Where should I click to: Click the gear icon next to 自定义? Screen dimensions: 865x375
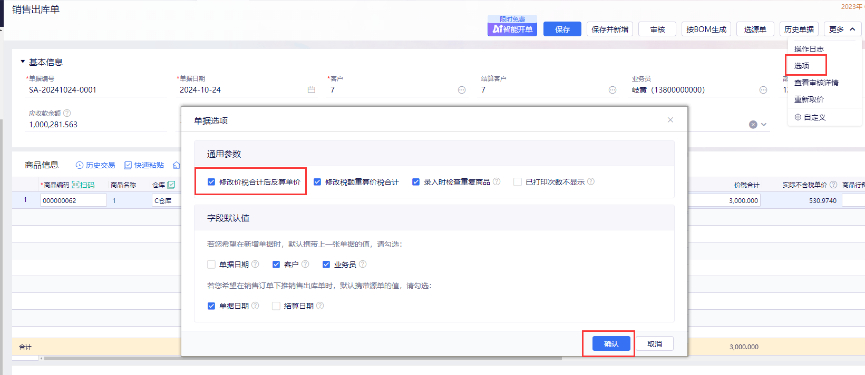pos(798,117)
